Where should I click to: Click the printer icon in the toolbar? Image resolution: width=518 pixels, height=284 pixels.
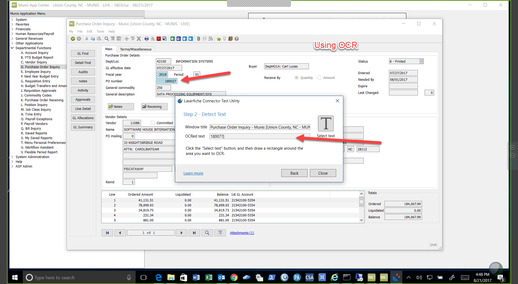click(x=146, y=39)
